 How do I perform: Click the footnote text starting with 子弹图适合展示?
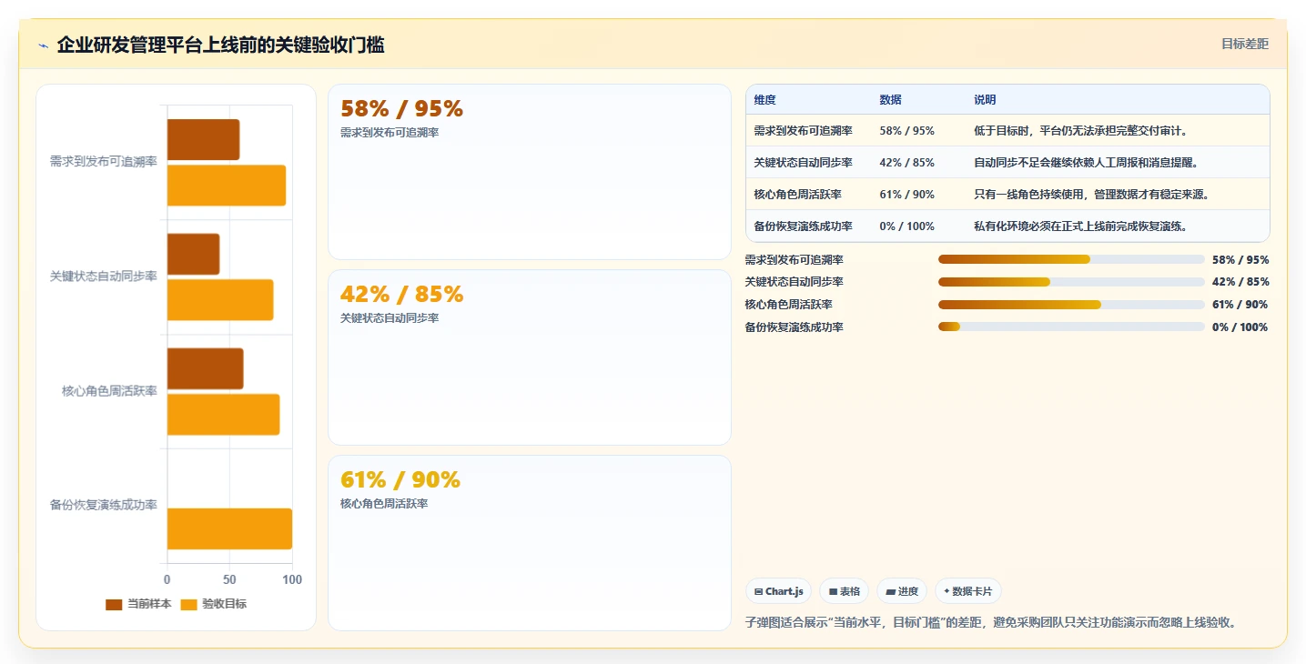[990, 622]
